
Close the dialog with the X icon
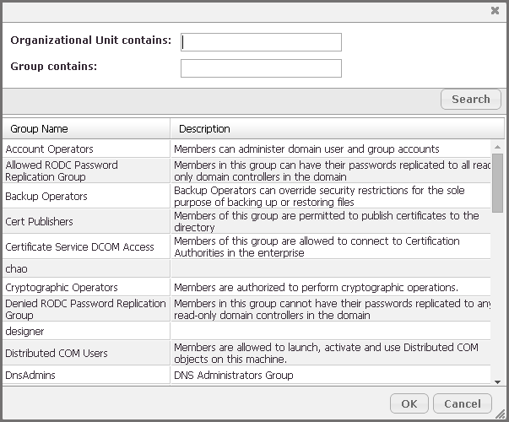click(495, 11)
